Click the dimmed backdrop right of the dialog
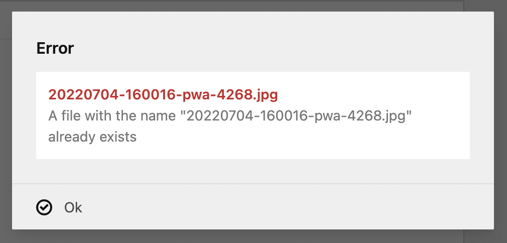 [x=500, y=126]
